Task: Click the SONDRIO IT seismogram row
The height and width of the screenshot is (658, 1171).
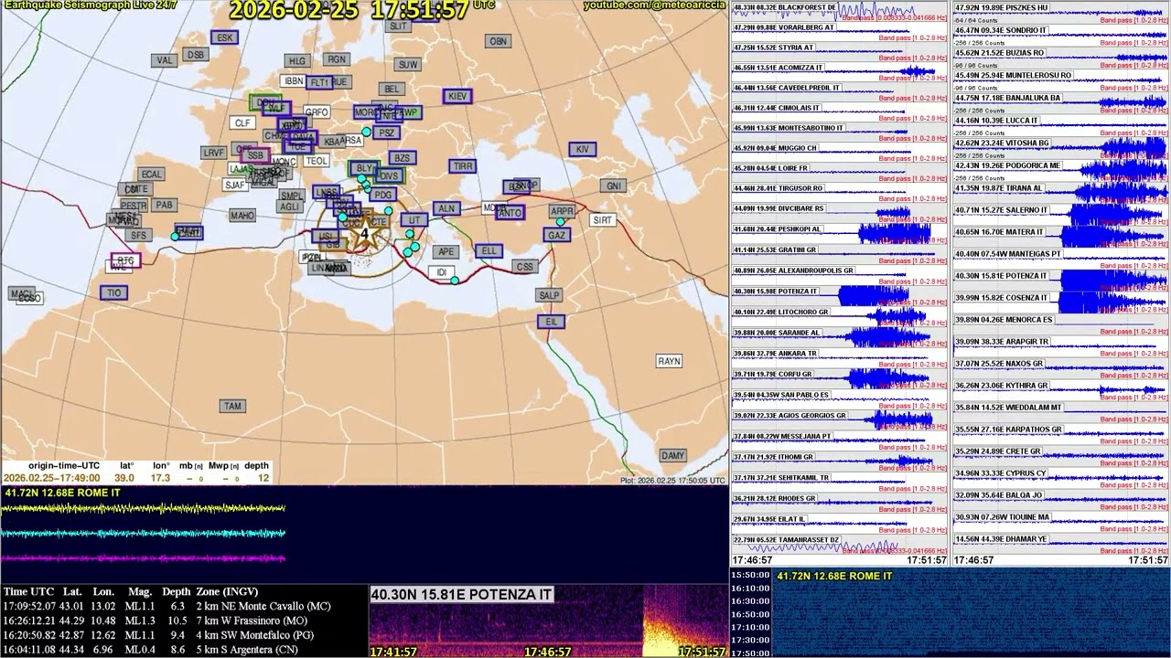Action: pyautogui.click(x=1061, y=36)
